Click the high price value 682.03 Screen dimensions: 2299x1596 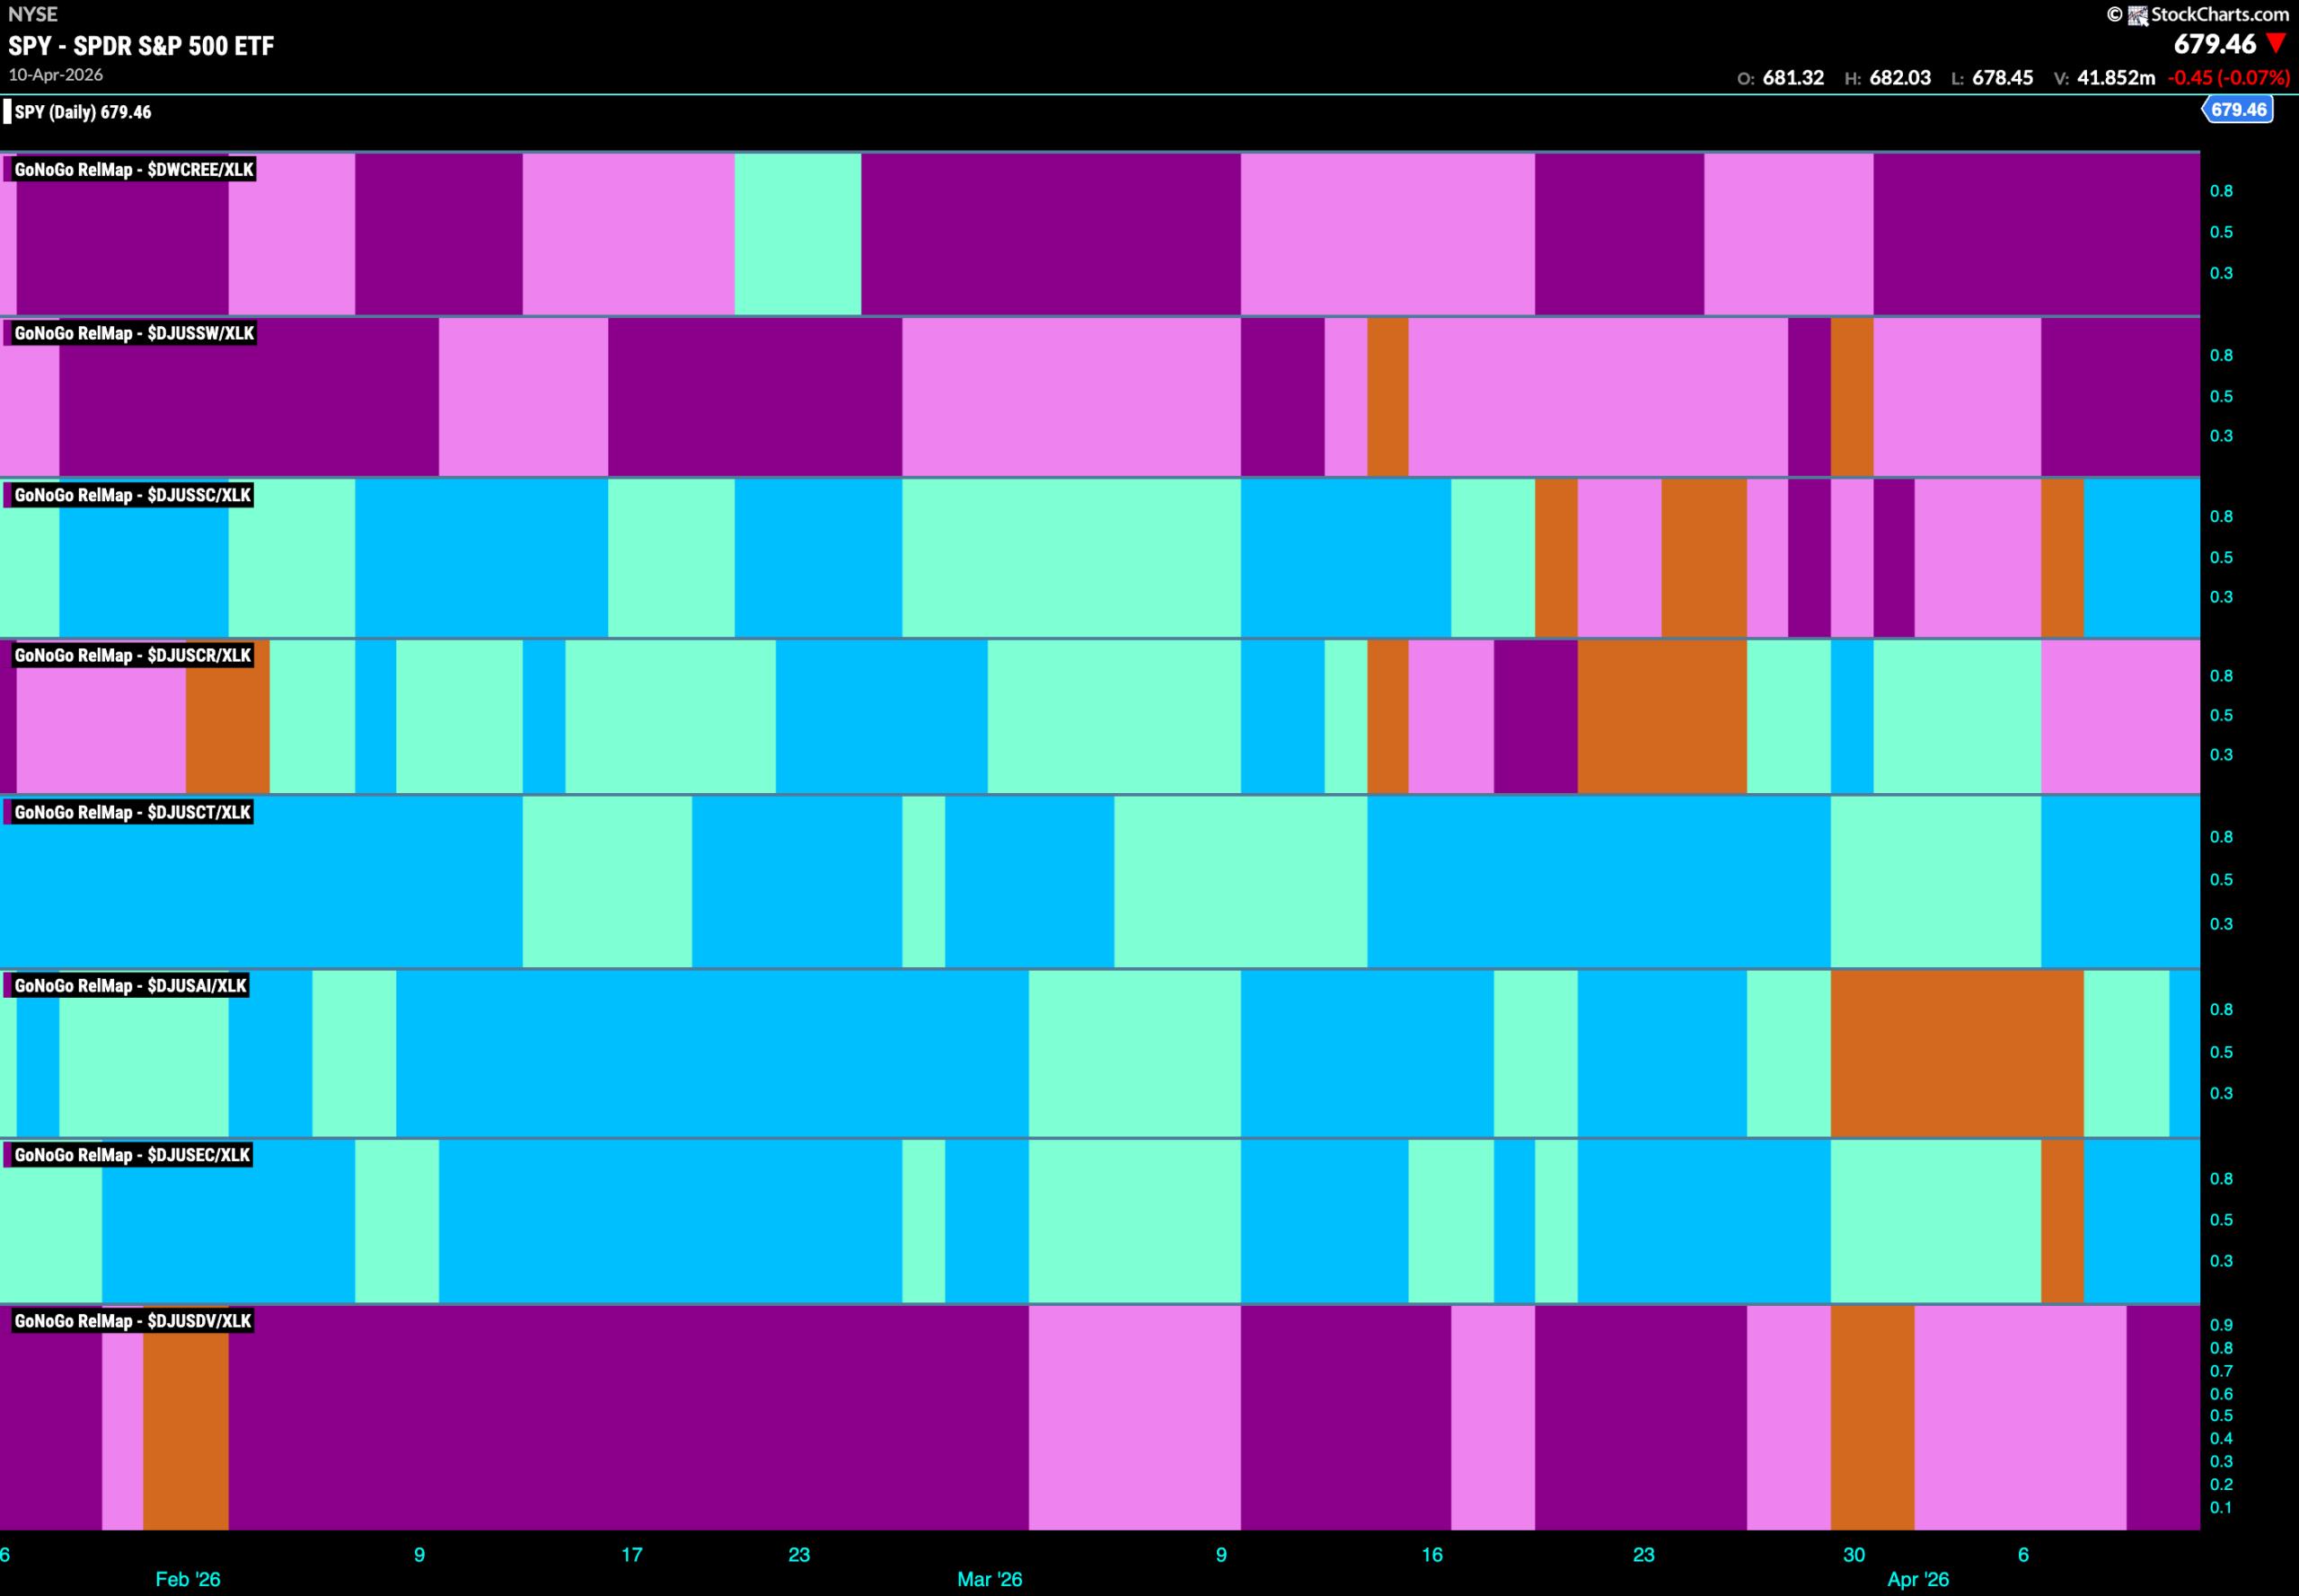[1900, 78]
